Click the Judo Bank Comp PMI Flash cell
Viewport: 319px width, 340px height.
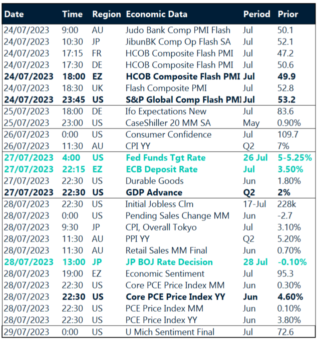click(178, 30)
